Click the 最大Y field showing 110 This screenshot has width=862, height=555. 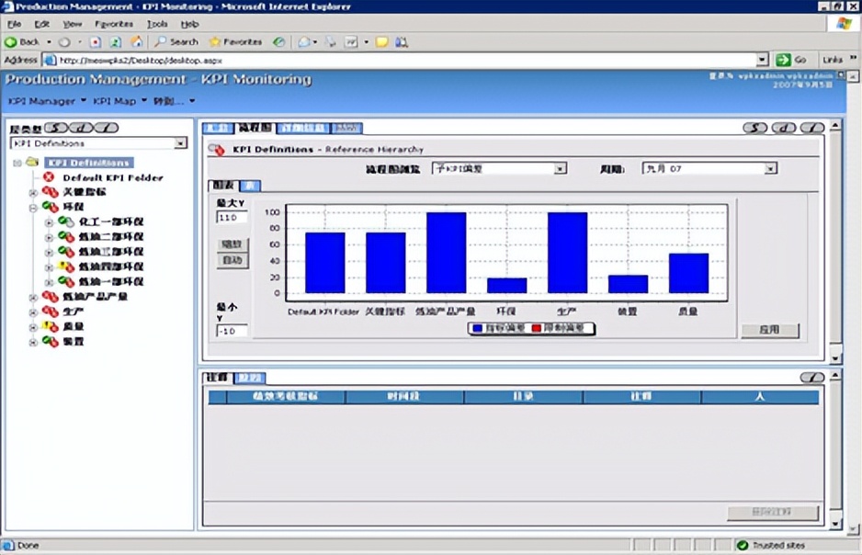tap(232, 218)
